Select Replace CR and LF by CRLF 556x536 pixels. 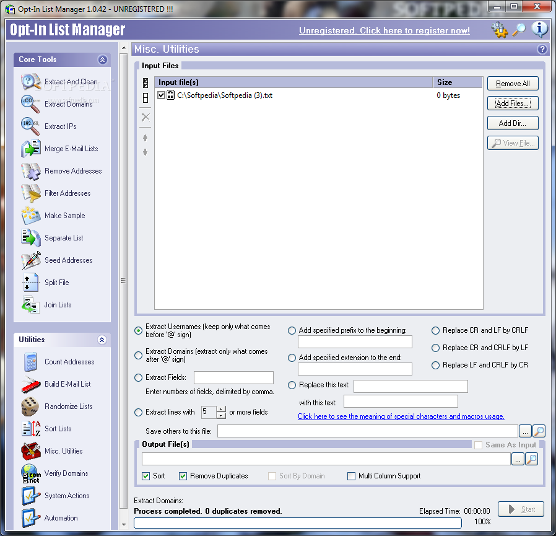[x=435, y=330]
